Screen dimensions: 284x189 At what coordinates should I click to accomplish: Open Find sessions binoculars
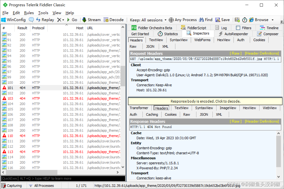point(206,20)
